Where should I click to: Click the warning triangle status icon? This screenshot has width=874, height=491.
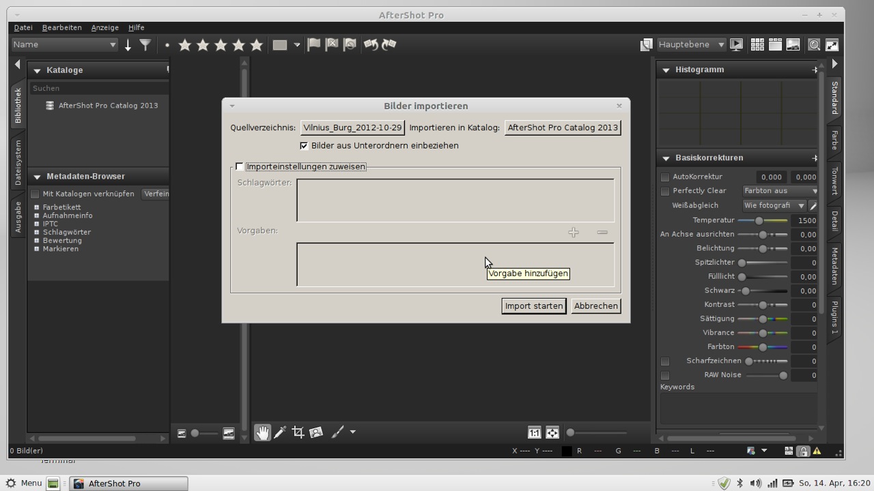pos(817,451)
